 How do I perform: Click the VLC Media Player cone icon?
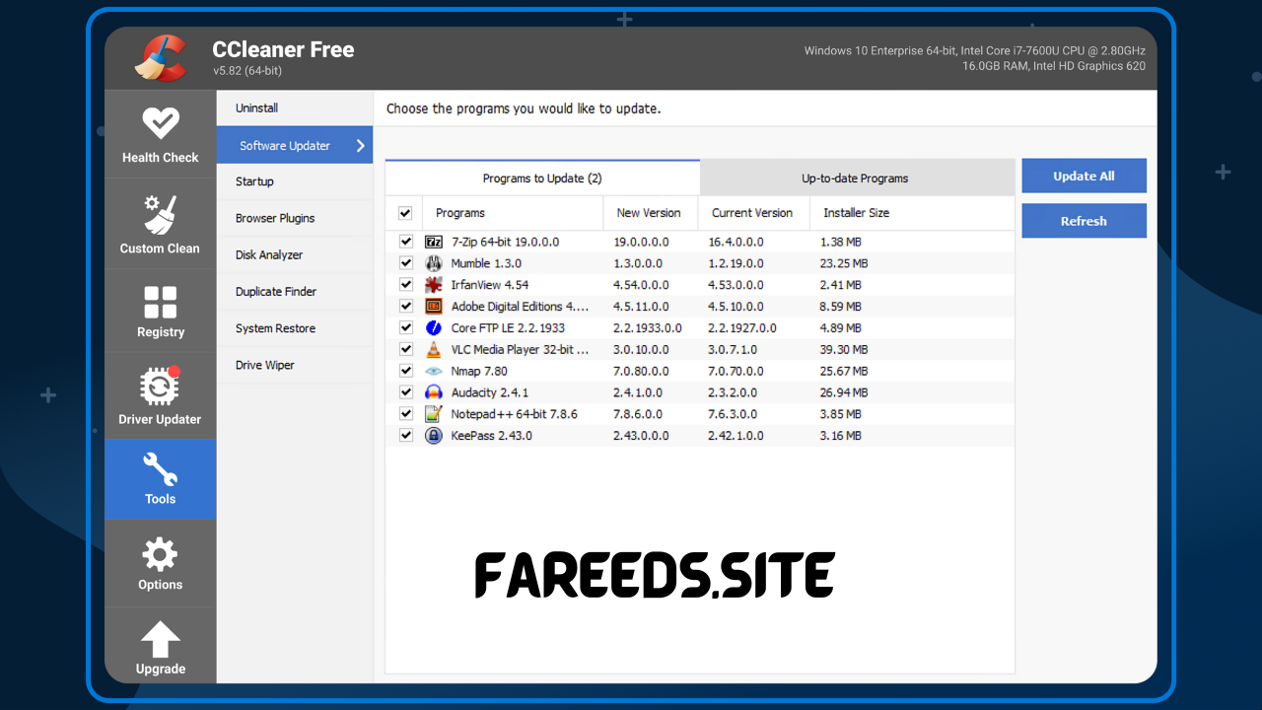pos(434,349)
